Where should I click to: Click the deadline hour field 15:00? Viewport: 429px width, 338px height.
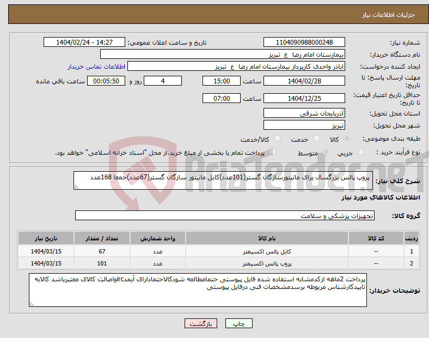point(222,81)
